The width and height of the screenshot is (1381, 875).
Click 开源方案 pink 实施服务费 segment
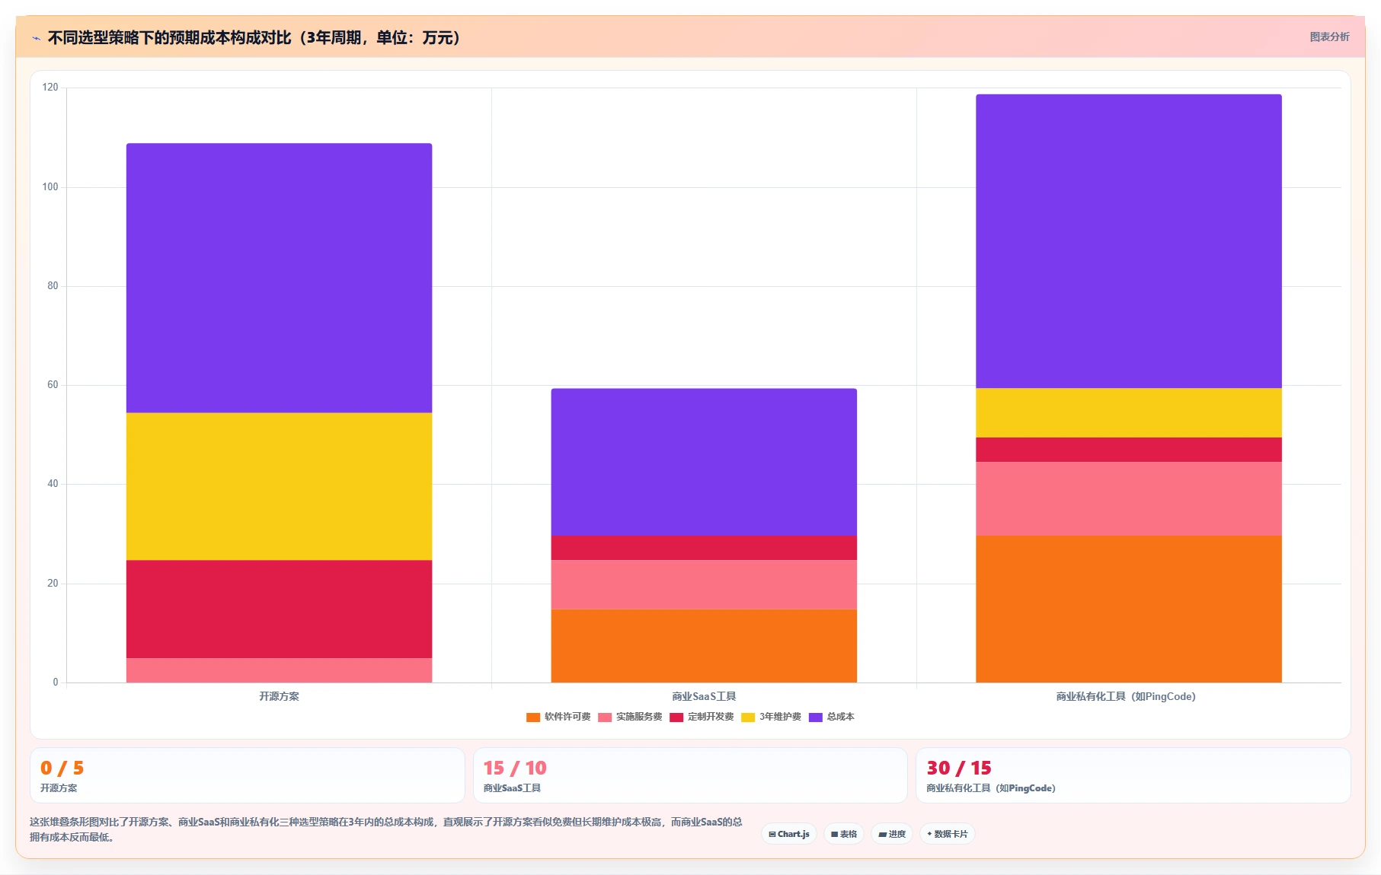pos(279,670)
